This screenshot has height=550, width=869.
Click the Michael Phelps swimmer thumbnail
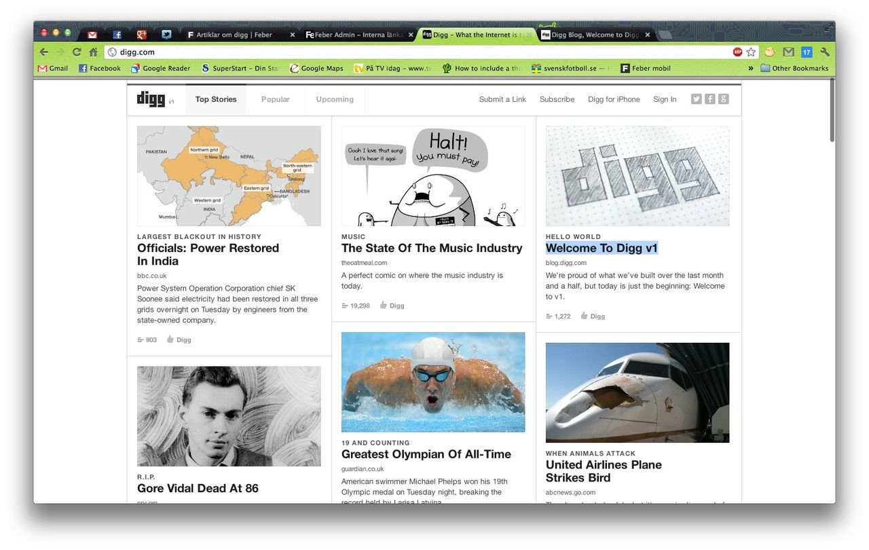click(x=433, y=382)
